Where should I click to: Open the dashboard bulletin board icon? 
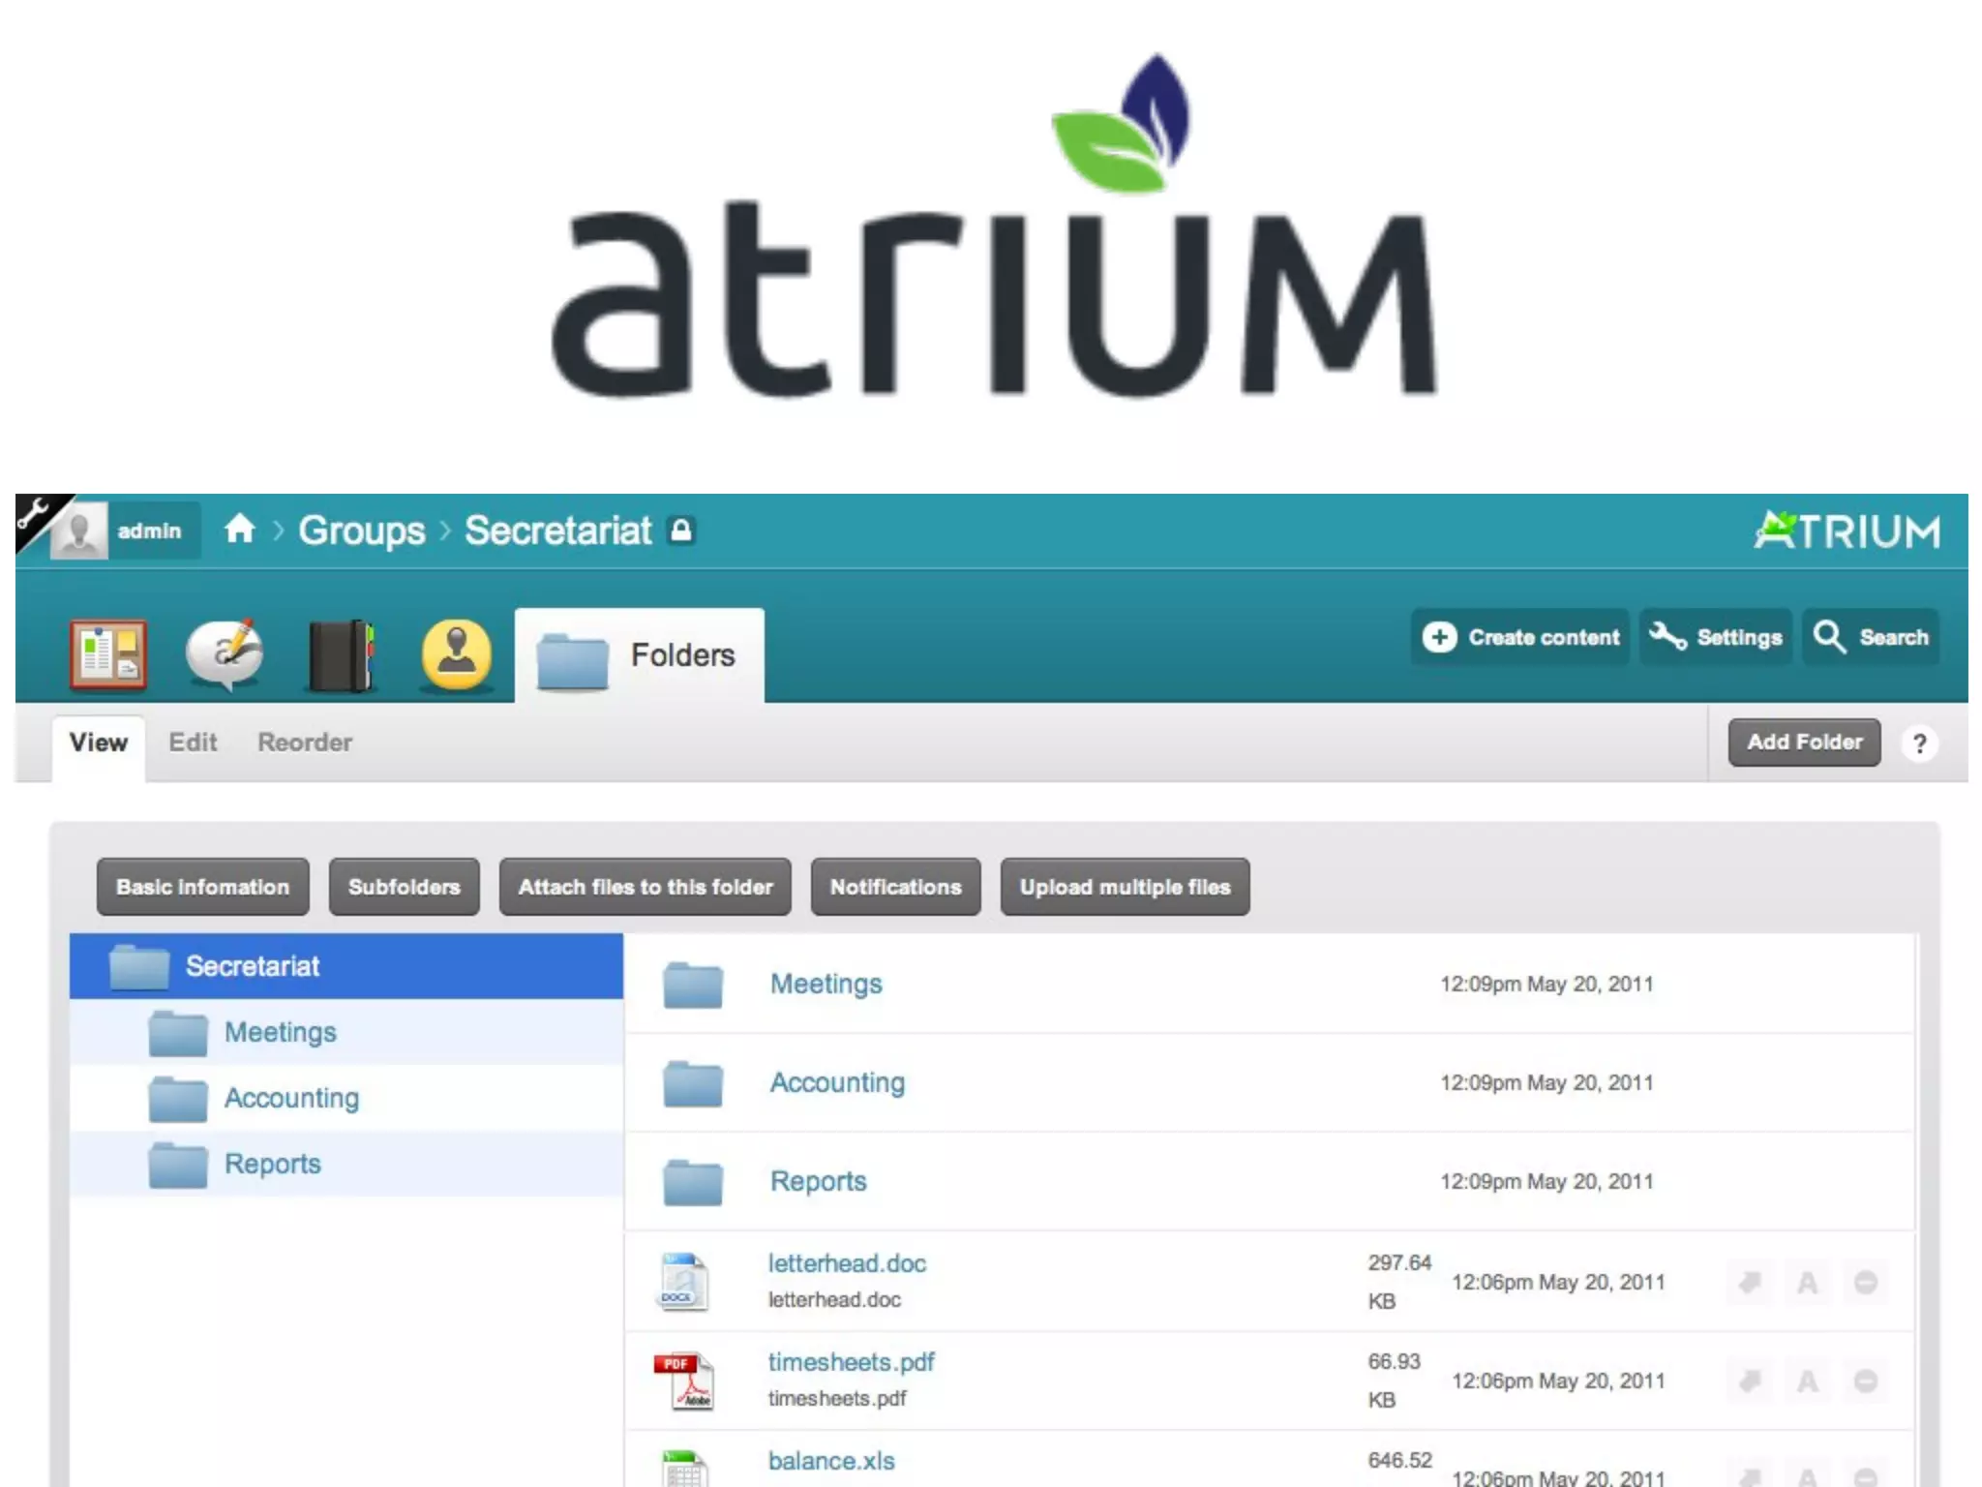point(108,654)
